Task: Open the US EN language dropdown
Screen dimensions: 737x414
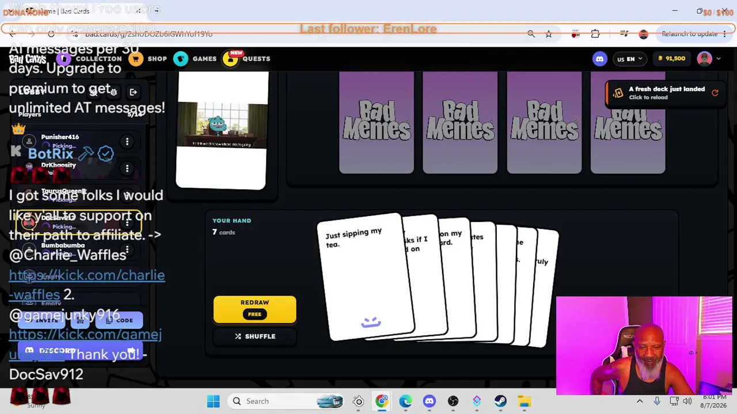Action: coord(629,59)
